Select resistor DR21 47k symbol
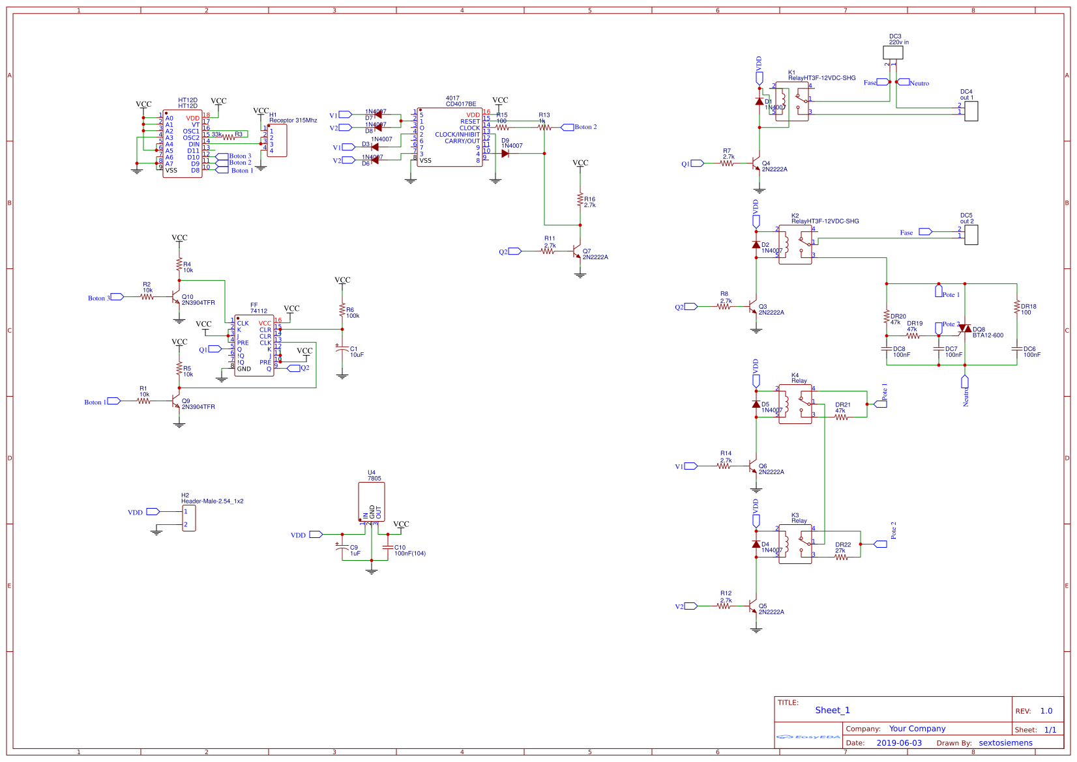The height and width of the screenshot is (762, 1077). point(842,417)
